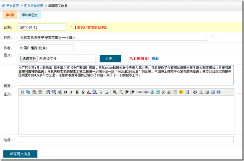Viewport: 244px width, 161px height.
Task: Click the Cut scissors icon in editor toolbar
Action: click(22, 92)
